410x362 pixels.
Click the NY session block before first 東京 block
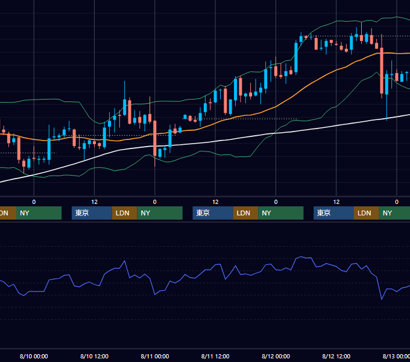tap(39, 213)
